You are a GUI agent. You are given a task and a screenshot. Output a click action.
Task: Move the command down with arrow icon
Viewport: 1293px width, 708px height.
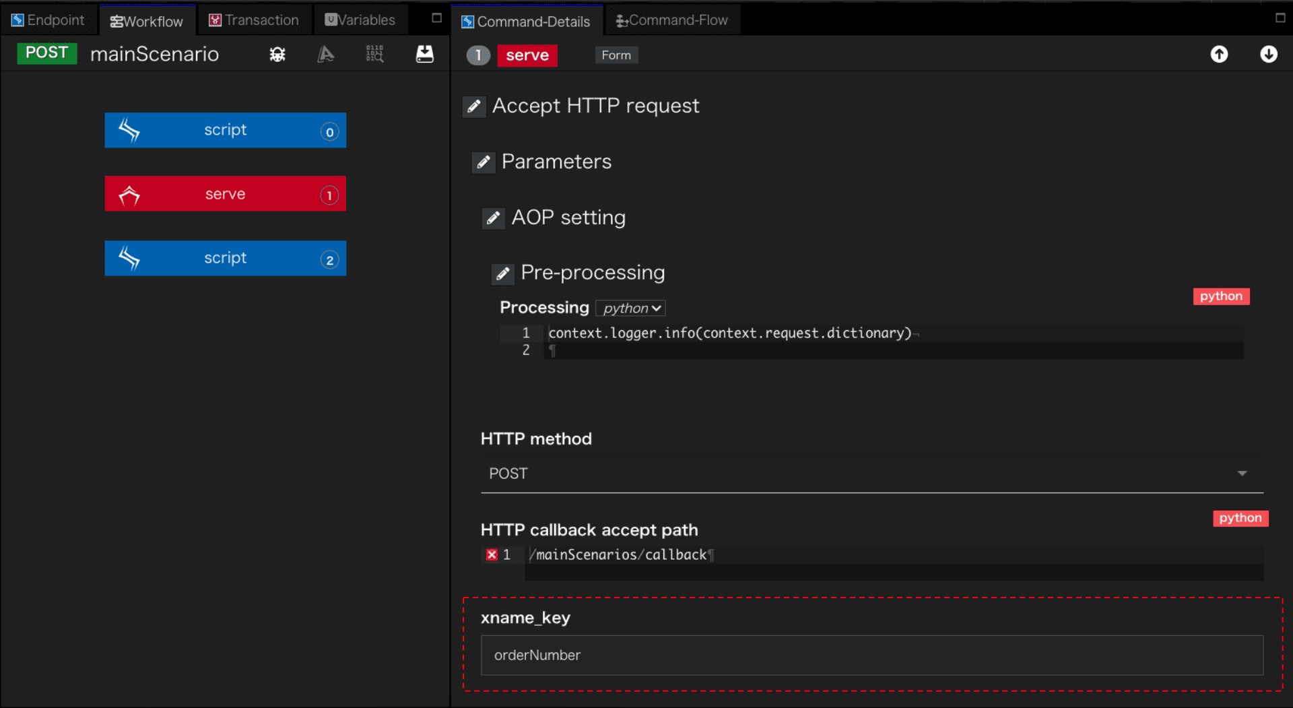pos(1269,54)
